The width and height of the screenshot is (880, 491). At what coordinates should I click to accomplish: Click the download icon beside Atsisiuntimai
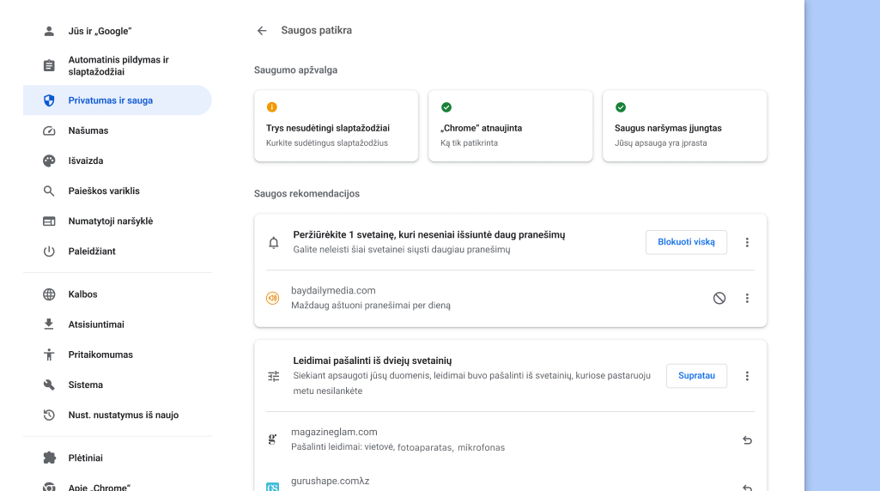tap(49, 324)
